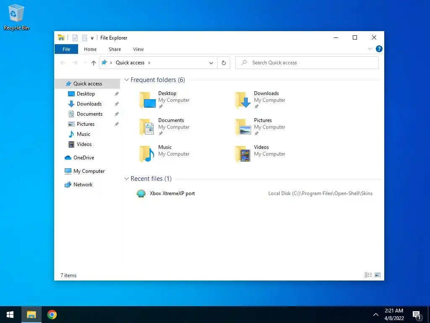Select Desktop in the navigation pane
Screen dimensions: 430x323
(x=86, y=94)
